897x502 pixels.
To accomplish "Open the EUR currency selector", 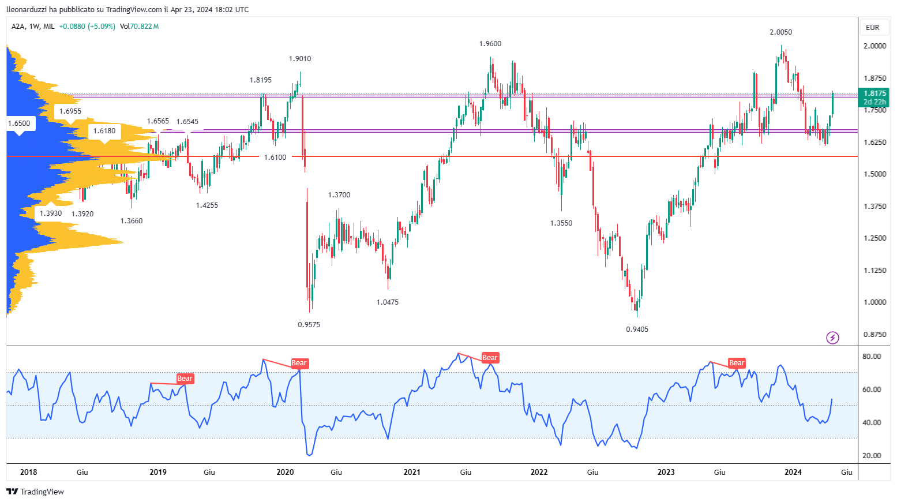I will point(873,27).
